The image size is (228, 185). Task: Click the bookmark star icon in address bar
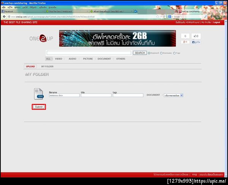[158, 17]
